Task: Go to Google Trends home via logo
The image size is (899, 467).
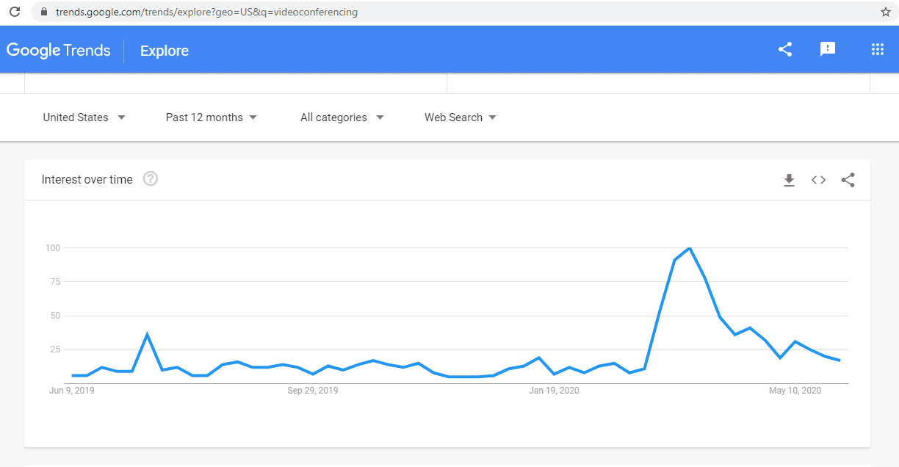Action: [x=59, y=51]
